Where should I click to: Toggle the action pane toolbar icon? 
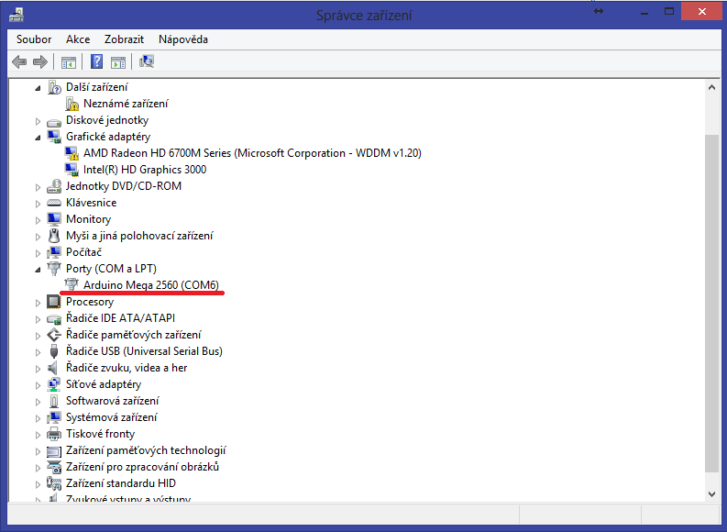coord(118,61)
